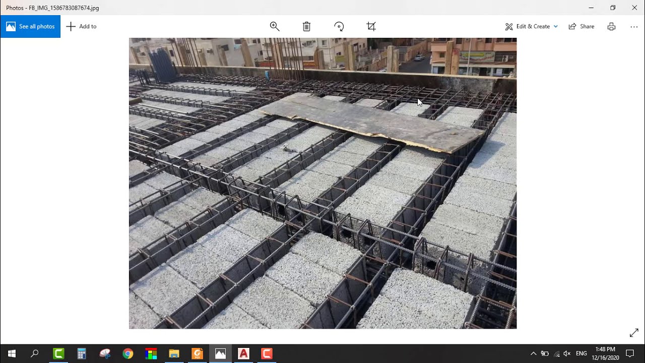Open the colorful blocks taskbar app
Image resolution: width=645 pixels, height=363 pixels.
(151, 353)
